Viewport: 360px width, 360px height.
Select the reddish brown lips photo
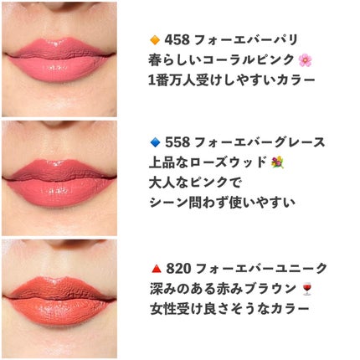coord(59,298)
